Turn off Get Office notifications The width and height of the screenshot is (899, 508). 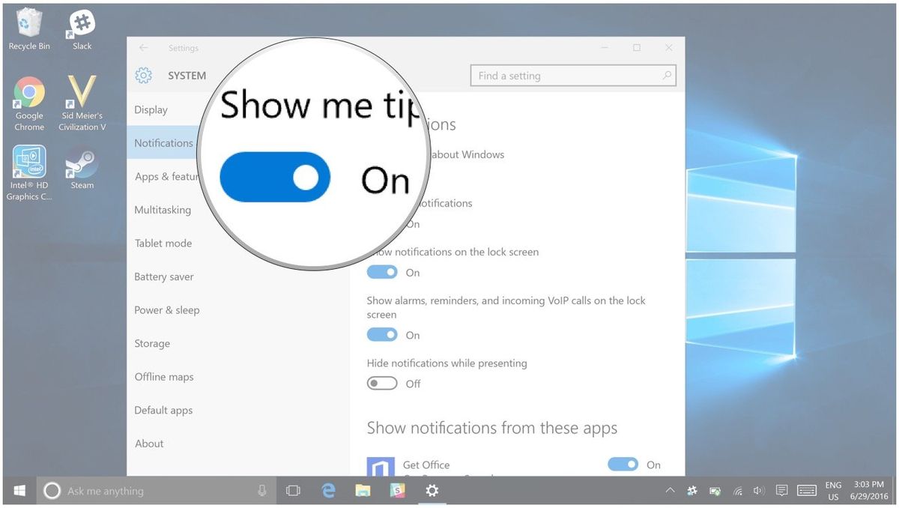623,465
